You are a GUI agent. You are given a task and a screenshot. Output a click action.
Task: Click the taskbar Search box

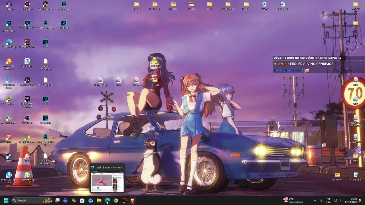point(32,200)
